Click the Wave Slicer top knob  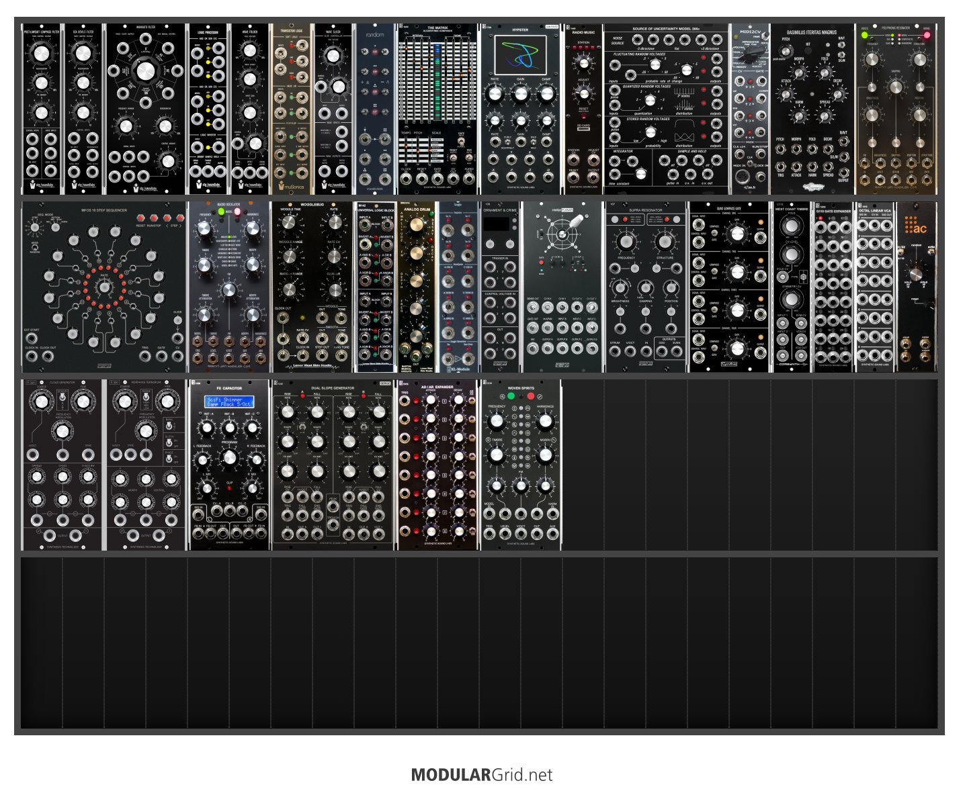(x=333, y=56)
